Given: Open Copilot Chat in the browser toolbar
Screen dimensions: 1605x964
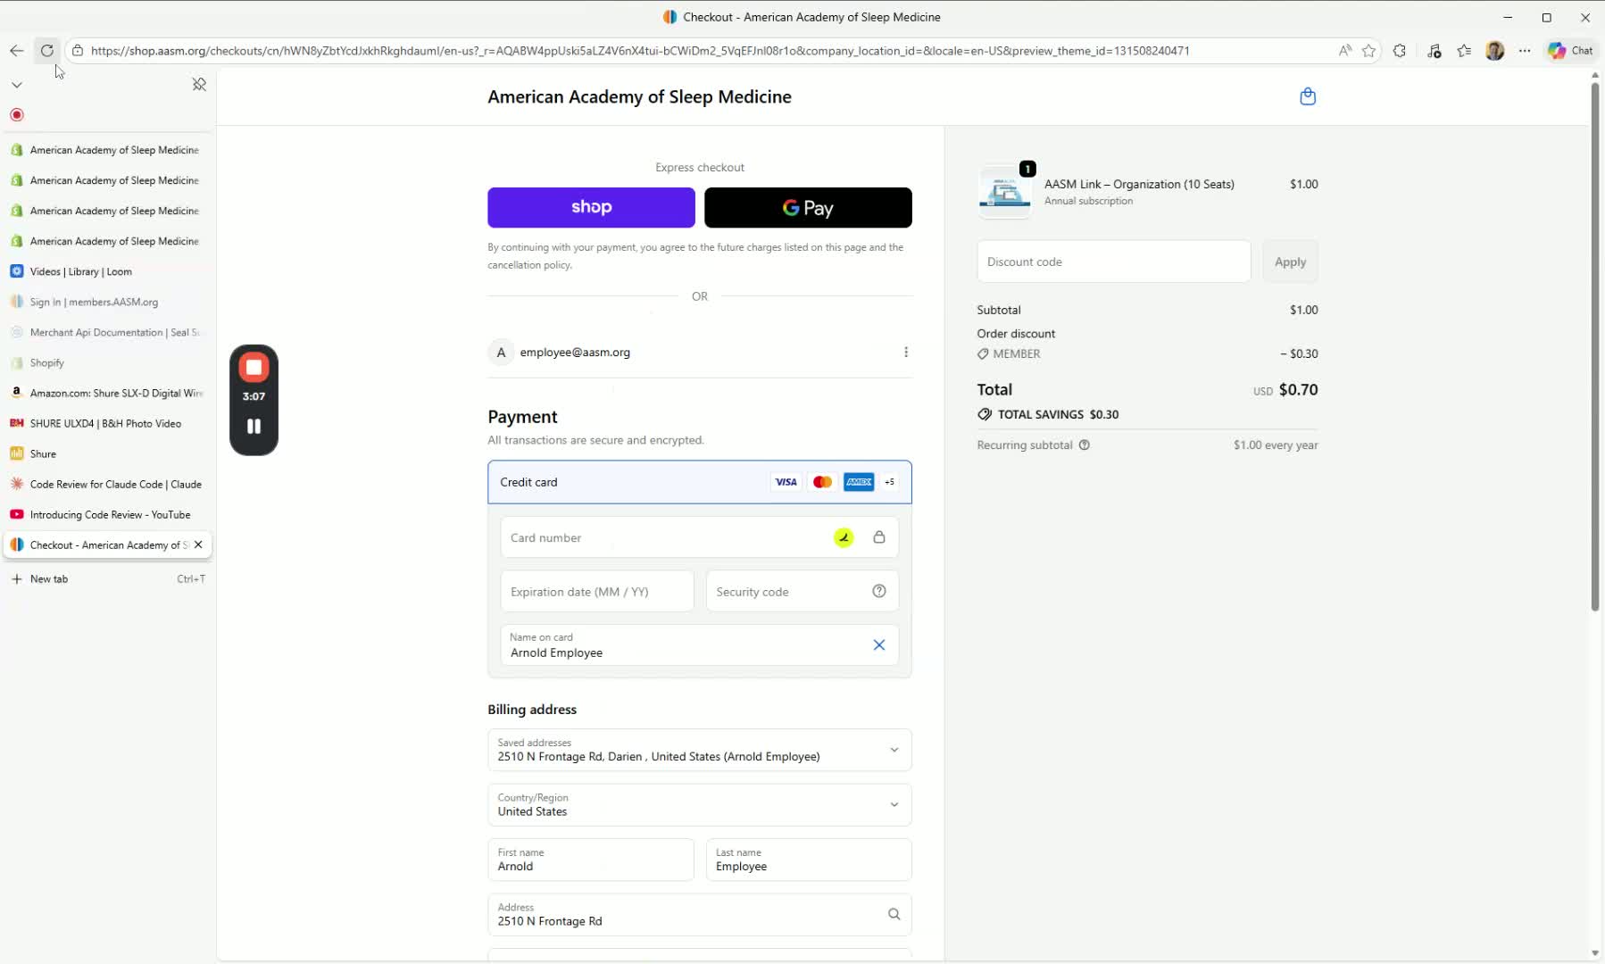Looking at the screenshot, I should click(x=1571, y=51).
